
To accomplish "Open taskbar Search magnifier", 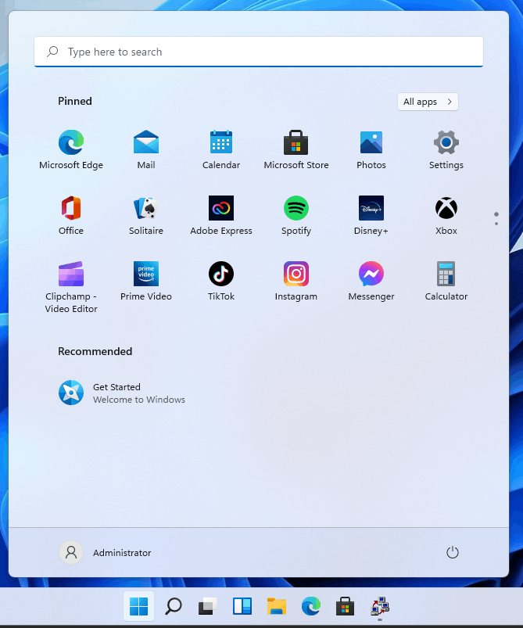I will click(x=173, y=606).
